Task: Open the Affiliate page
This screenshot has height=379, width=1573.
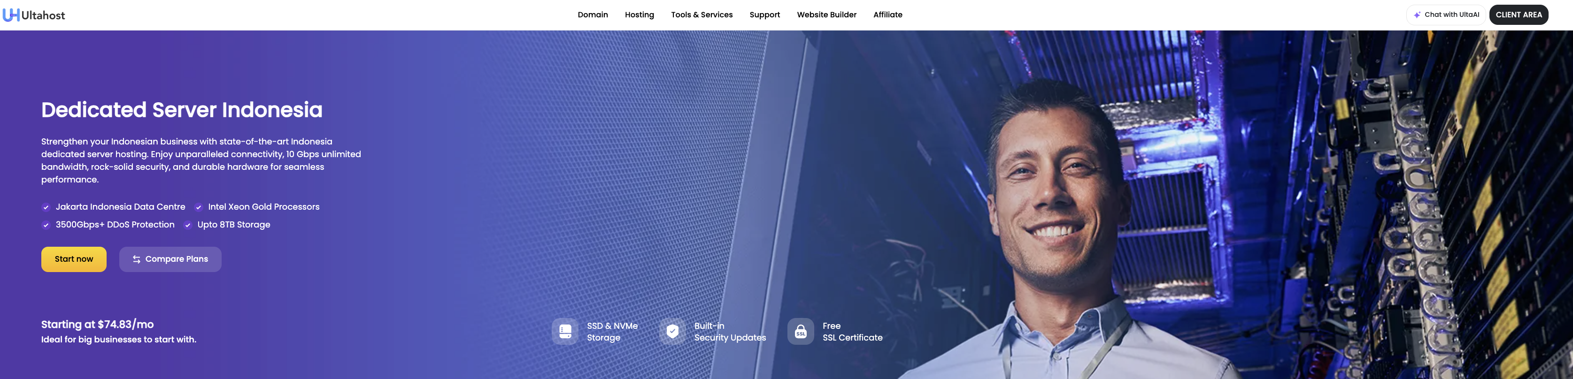Action: coord(887,15)
